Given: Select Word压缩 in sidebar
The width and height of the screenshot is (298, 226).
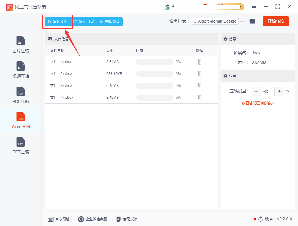Looking at the screenshot, I should (x=21, y=120).
